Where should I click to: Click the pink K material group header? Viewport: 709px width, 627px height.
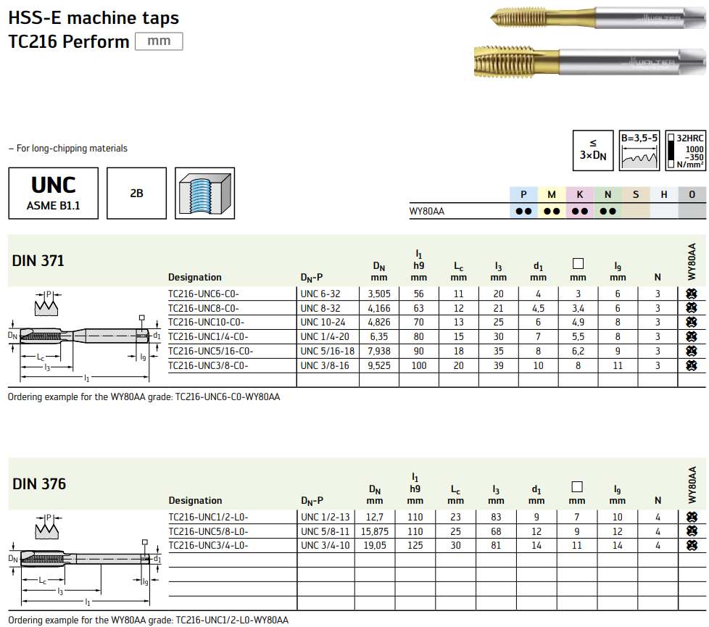click(x=580, y=194)
